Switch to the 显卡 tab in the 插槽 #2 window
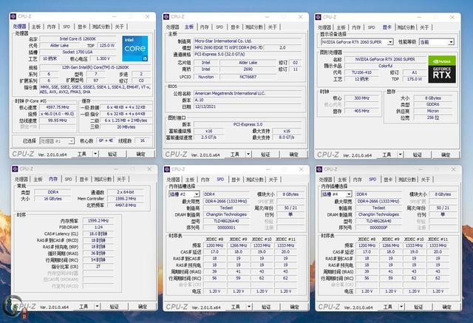This screenshot has width=473, height=323. click(236, 180)
